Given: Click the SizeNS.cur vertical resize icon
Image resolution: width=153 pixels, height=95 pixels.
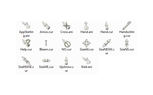Looking at the screenshot, I should click(127, 43).
